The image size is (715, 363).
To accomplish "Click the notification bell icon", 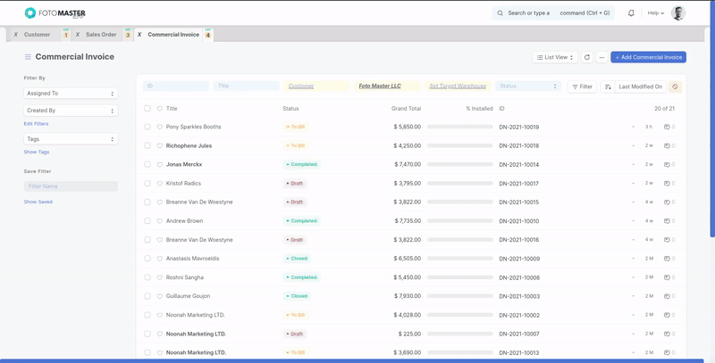I will 631,13.
